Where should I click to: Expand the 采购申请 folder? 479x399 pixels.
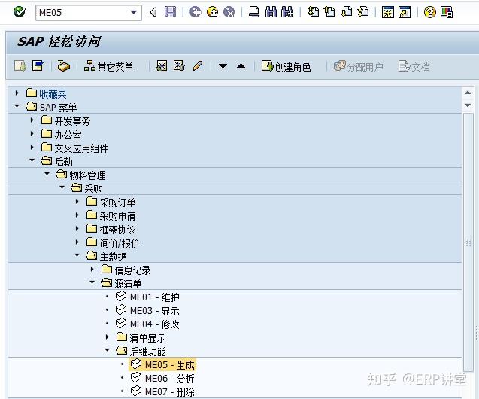(x=77, y=215)
